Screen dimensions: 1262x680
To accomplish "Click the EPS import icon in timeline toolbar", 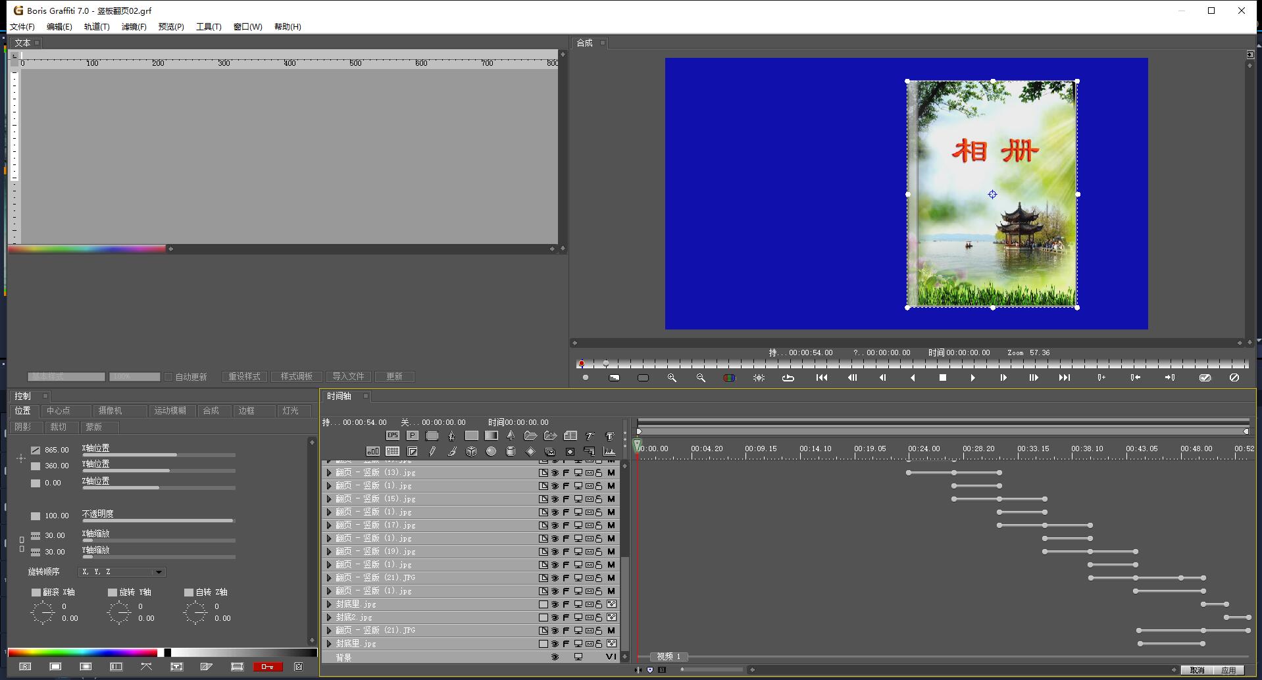I will (392, 435).
